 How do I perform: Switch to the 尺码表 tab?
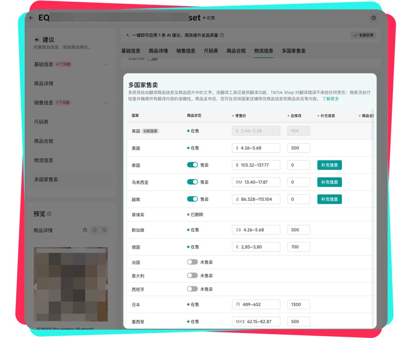(211, 50)
